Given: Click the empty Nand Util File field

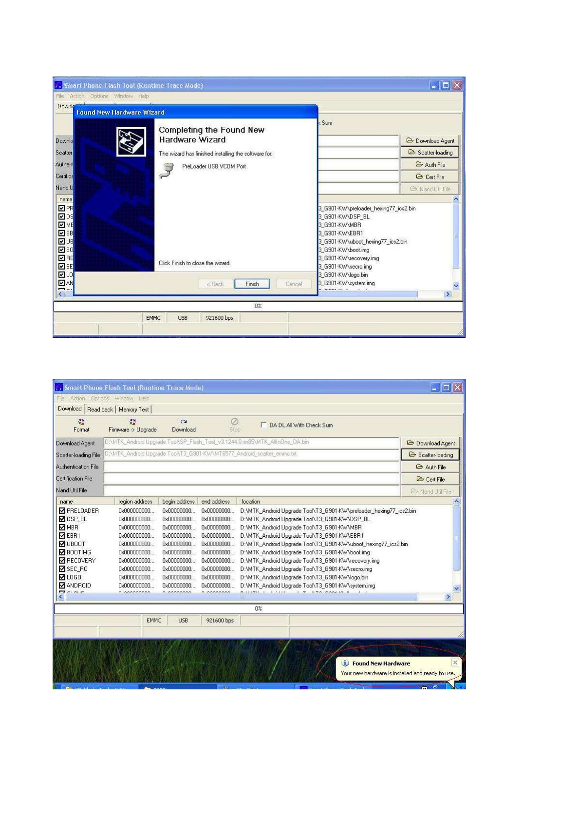Looking at the screenshot, I should point(251,490).
